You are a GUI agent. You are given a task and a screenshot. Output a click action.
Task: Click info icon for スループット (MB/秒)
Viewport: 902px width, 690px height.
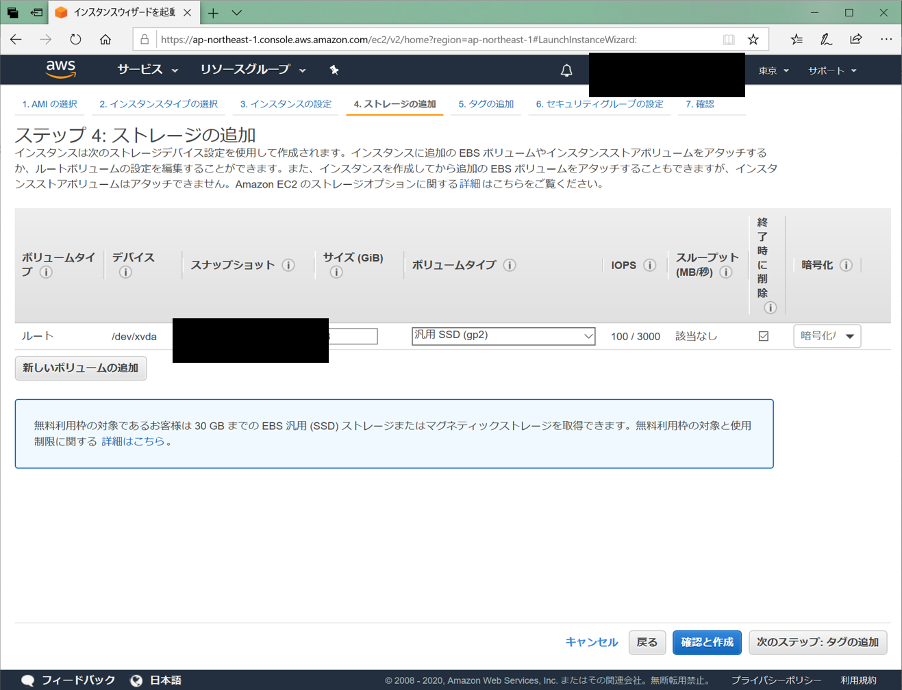[x=727, y=272]
